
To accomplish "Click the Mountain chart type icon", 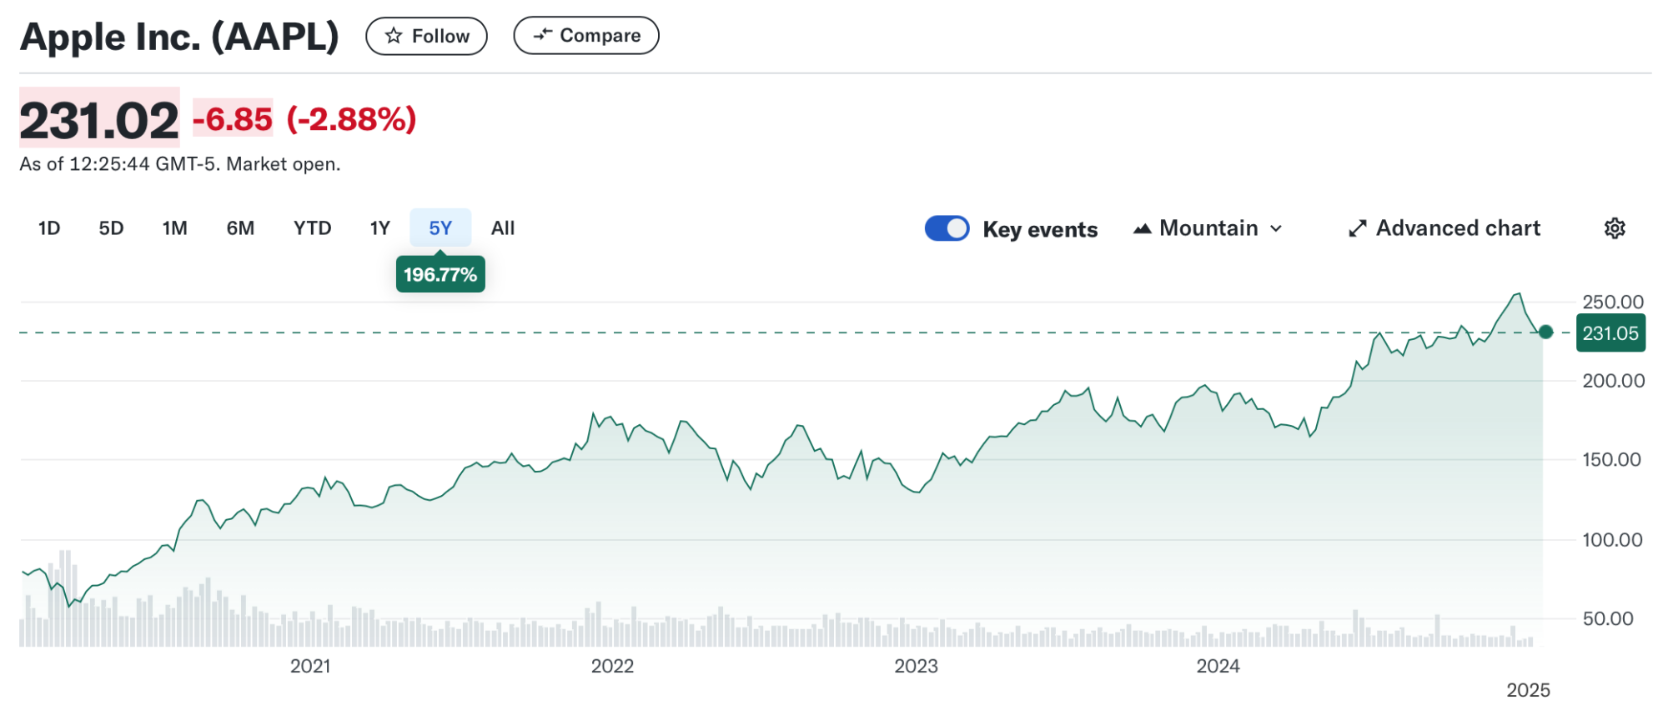I will point(1142,228).
